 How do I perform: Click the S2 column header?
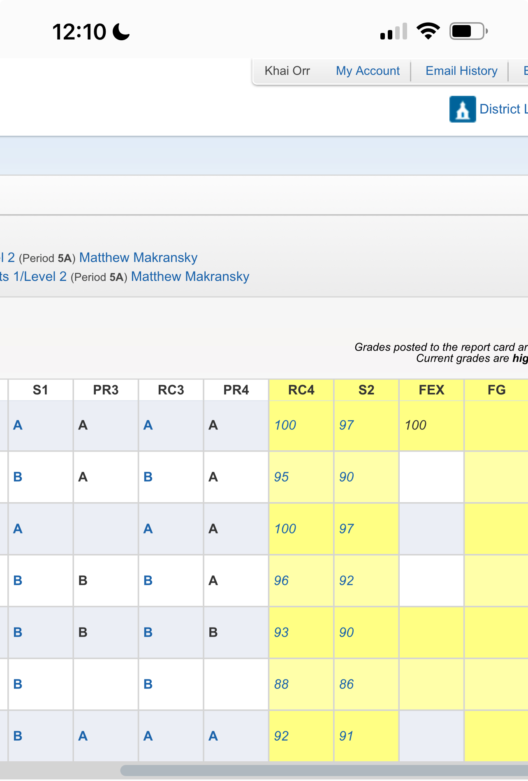click(366, 390)
